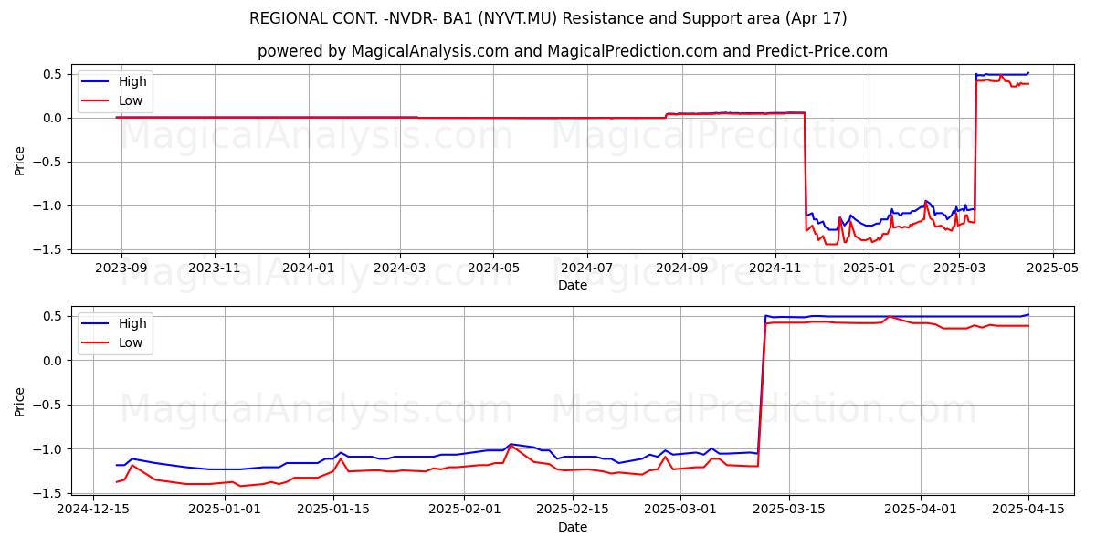This screenshot has width=1096, height=548.
Task: Click the 2025-05 date label on top chart
Action: tap(1052, 268)
